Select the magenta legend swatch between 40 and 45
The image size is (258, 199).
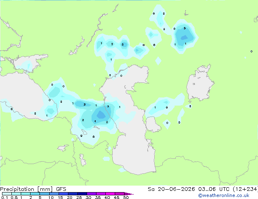point(110,194)
